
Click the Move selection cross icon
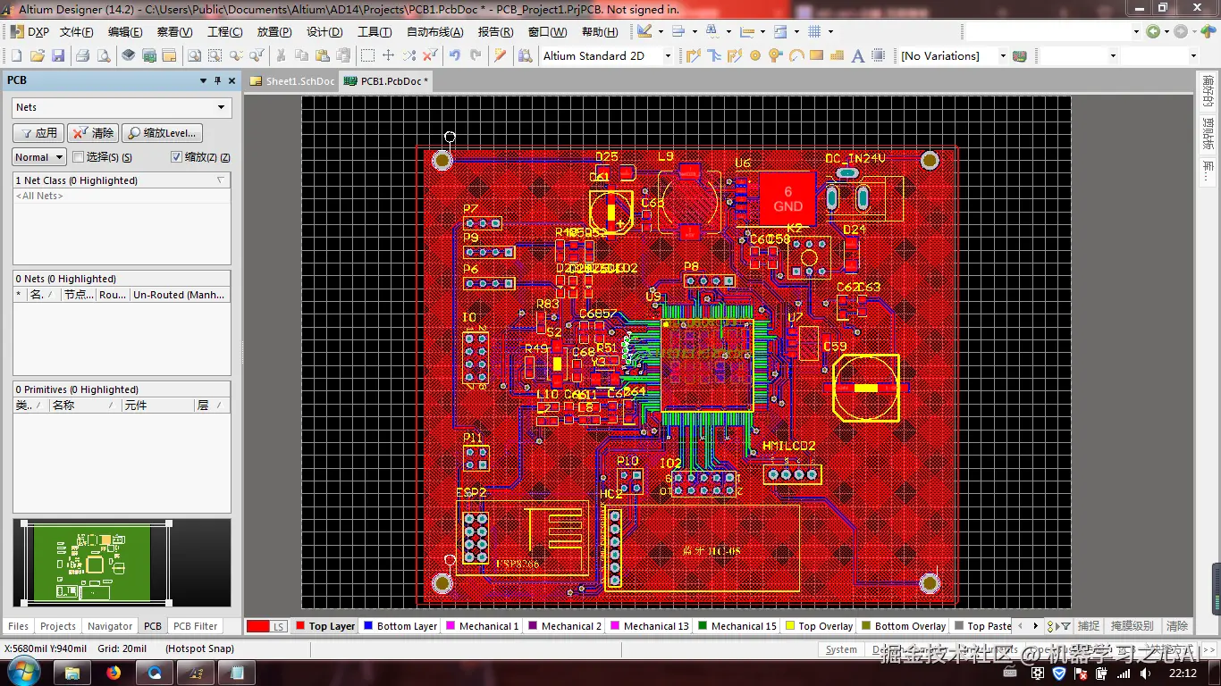pyautogui.click(x=388, y=55)
